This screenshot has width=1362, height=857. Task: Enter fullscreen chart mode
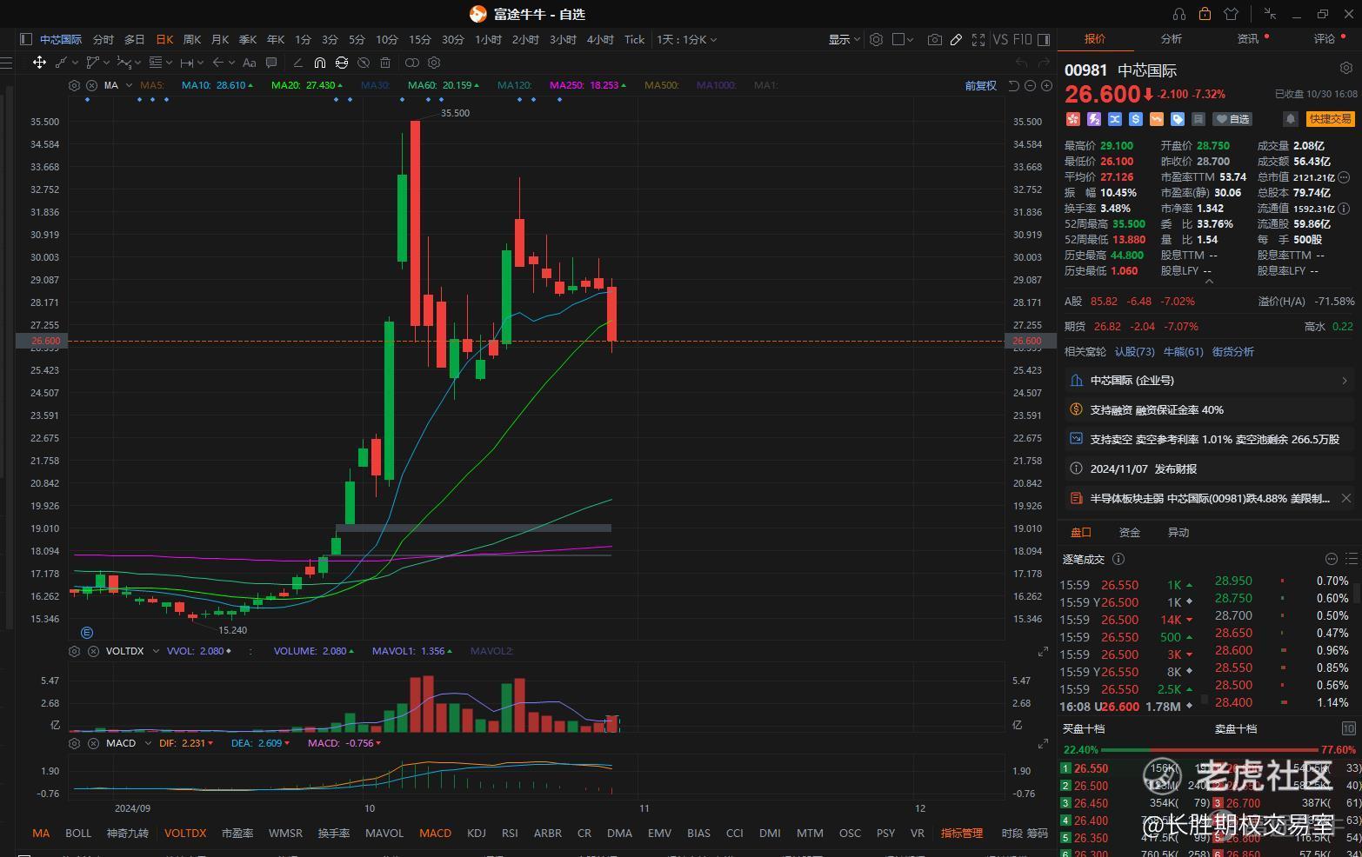coord(978,39)
